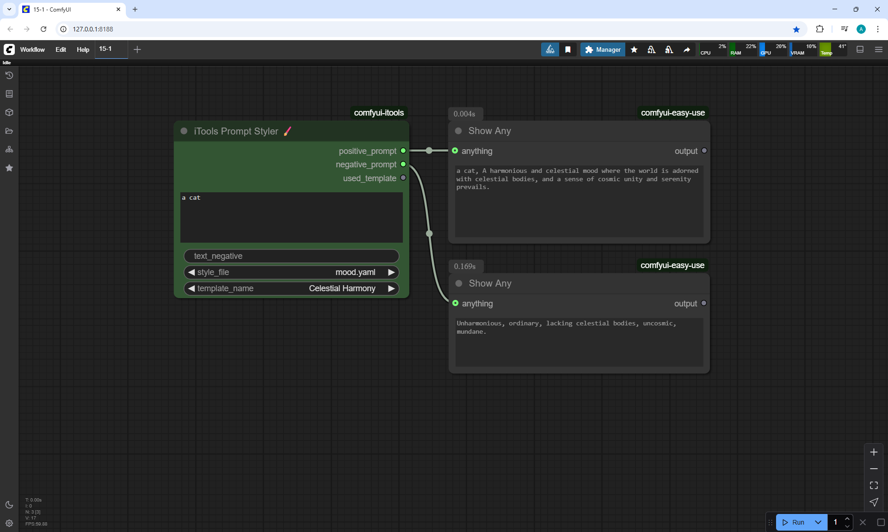Open the workflows folder sidebar icon
The image size is (888, 532).
9,131
